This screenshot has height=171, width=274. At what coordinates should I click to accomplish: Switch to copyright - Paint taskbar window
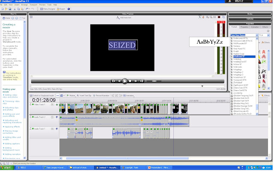tap(133, 168)
